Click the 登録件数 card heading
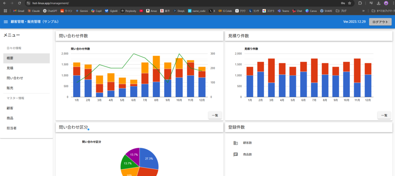Image resolution: width=395 pixels, height=176 pixels. point(236,127)
